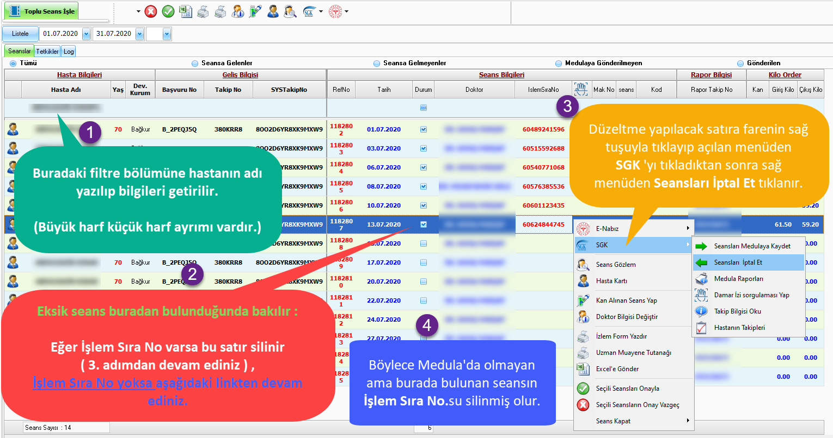This screenshot has width=833, height=438.
Task: Select the Medulaya Gönderilmeyen radio button
Action: point(559,63)
